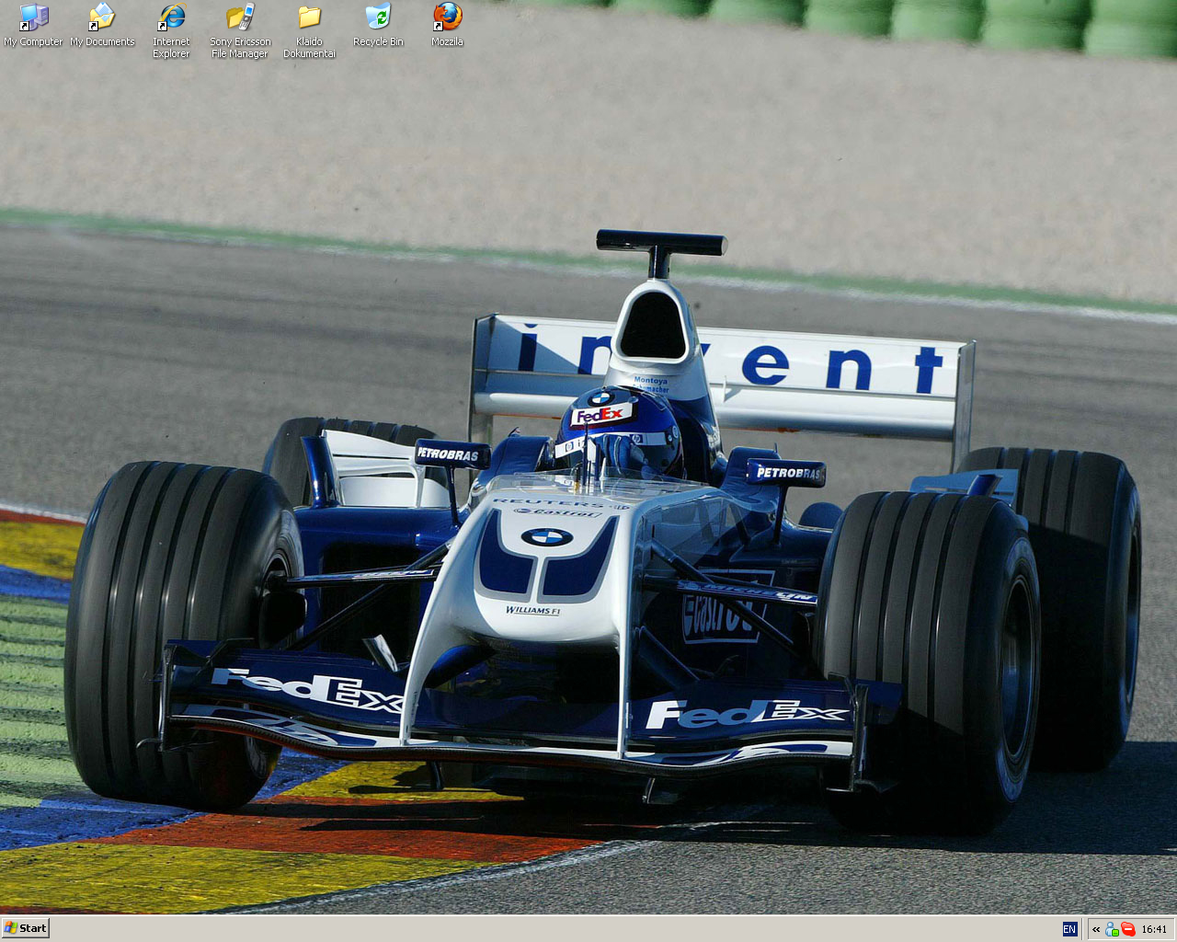
Task: Select the My Documents desktop icon
Action: (102, 26)
